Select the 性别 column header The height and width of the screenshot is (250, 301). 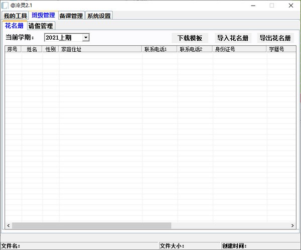50,49
